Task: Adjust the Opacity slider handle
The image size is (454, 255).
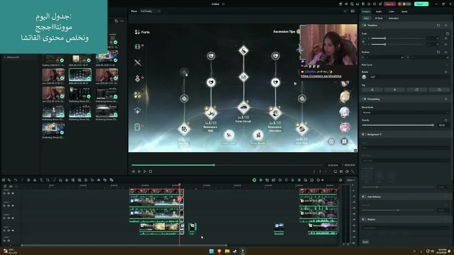Action: [x=433, y=125]
